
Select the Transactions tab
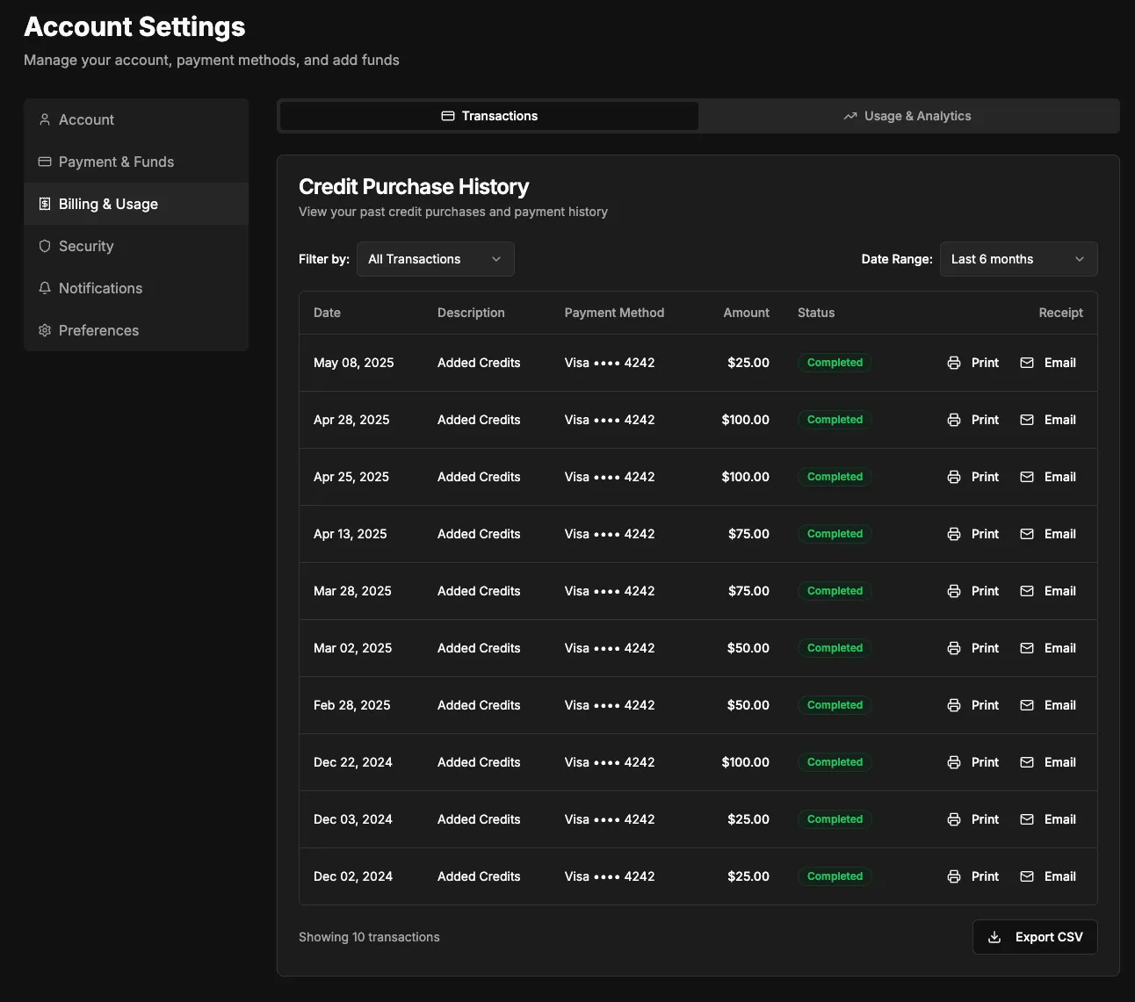[x=489, y=116]
